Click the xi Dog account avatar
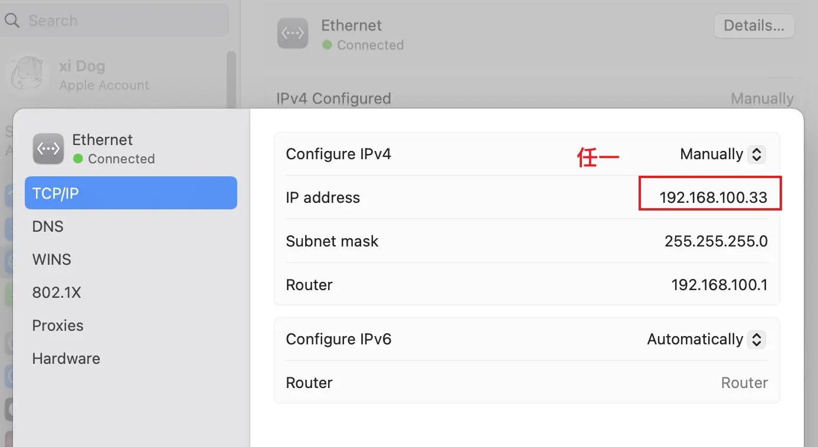The image size is (818, 447). (28, 74)
